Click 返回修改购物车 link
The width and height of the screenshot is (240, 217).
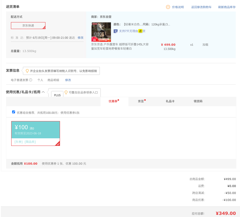(201, 7)
